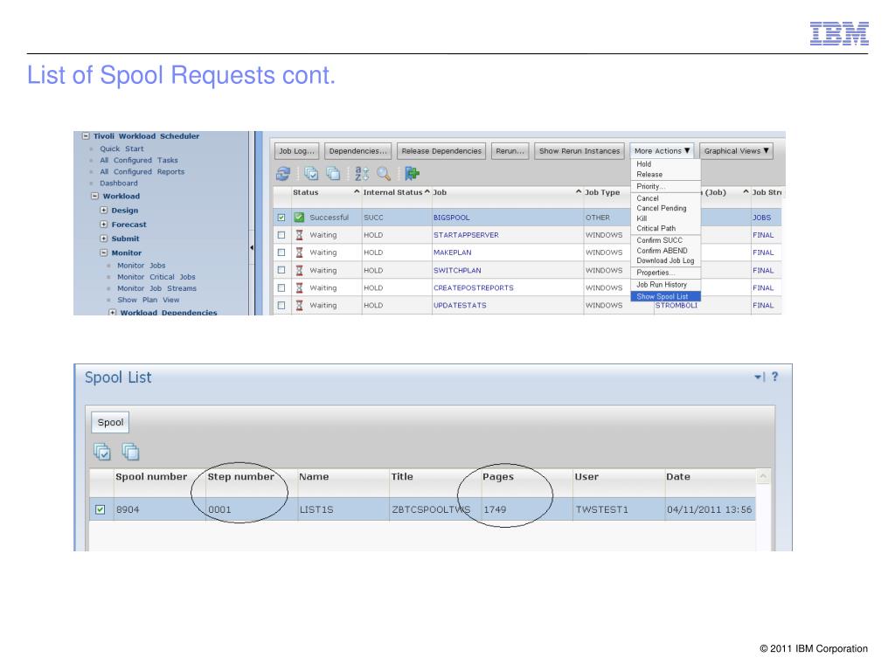Open Monitor Jobs in the navigation tree
This screenshot has width=895, height=671.
[141, 266]
